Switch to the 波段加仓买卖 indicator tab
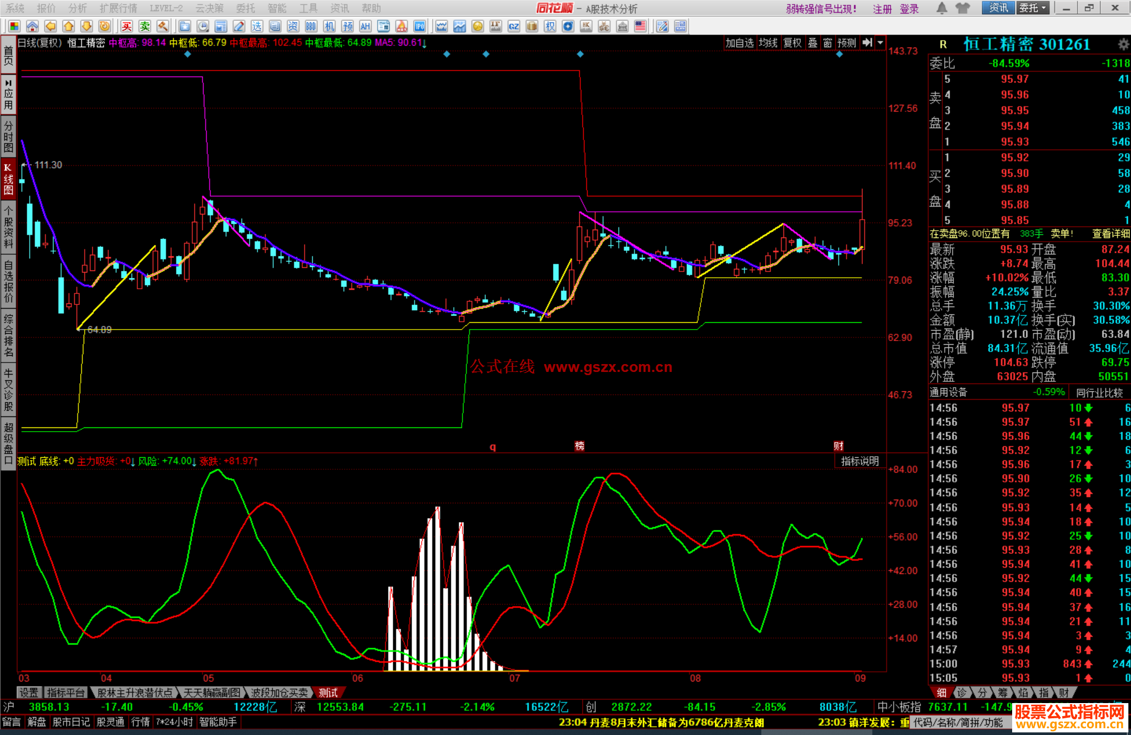This screenshot has height=735, width=1131. pyautogui.click(x=279, y=693)
